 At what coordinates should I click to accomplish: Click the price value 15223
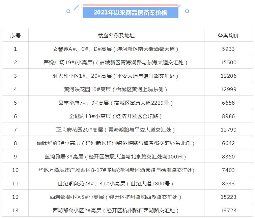point(228,197)
